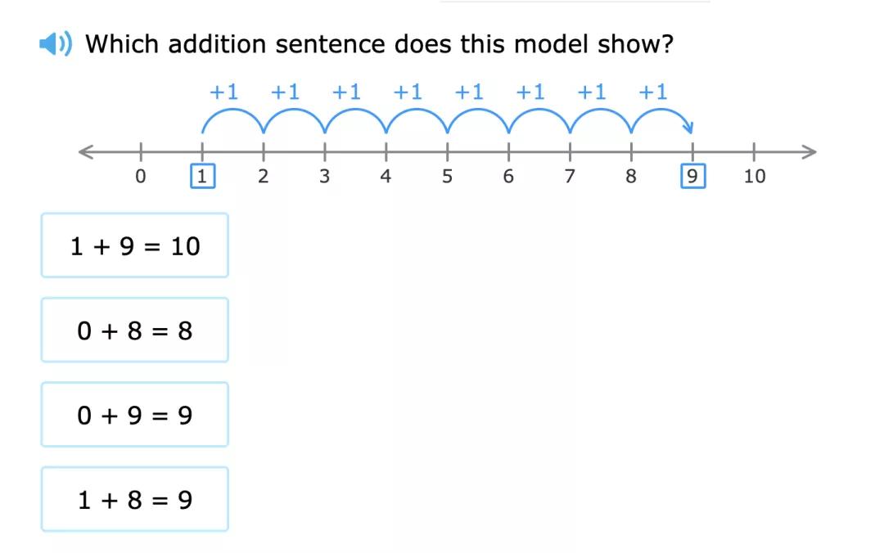The width and height of the screenshot is (884, 553).
Task: Click the boxed number 1 on the number line
Action: point(202,176)
